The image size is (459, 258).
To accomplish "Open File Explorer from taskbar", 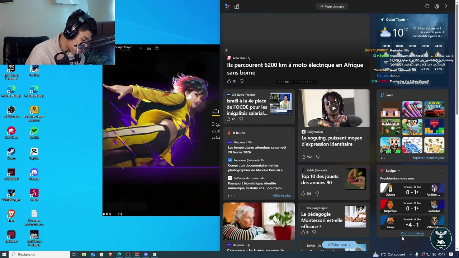I will (84, 254).
